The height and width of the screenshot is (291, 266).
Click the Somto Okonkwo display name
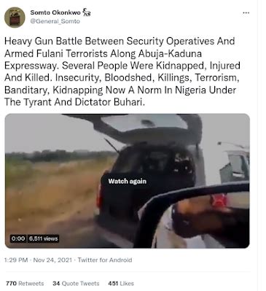[x=55, y=12]
